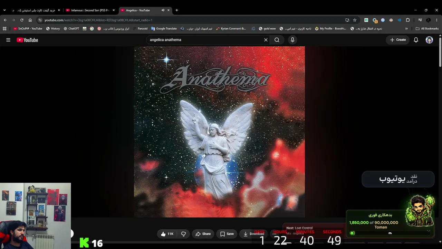The height and width of the screenshot is (249, 442).
Task: Open the browser home page
Action: pyautogui.click(x=30, y=20)
